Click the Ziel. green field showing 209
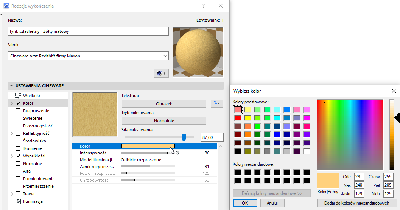400x210 pixels. [388, 185]
